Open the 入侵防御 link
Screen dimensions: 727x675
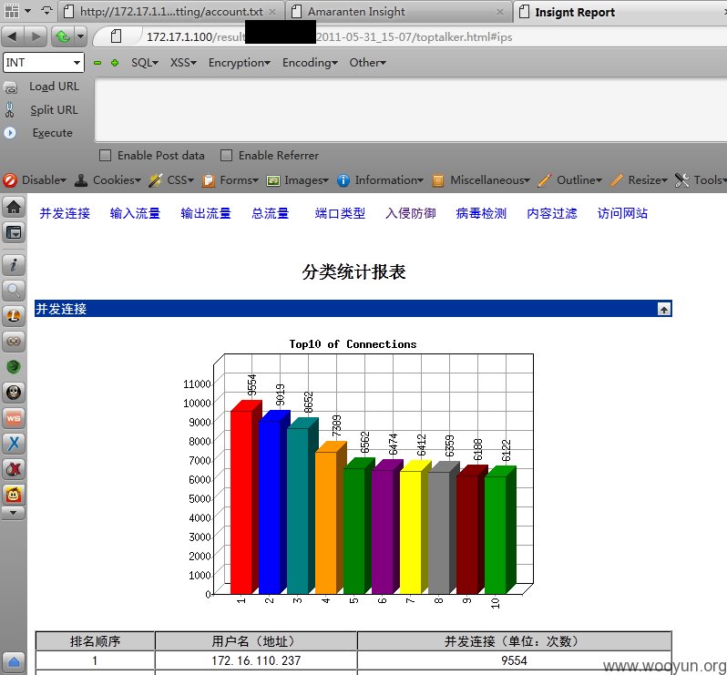coord(410,213)
